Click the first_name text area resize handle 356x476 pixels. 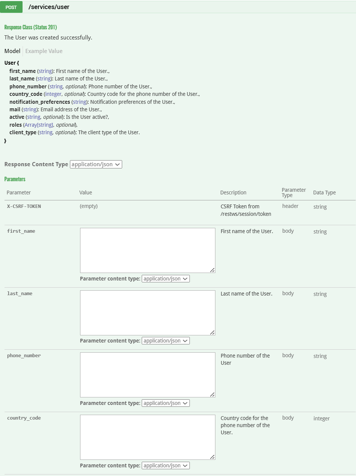coord(212,270)
